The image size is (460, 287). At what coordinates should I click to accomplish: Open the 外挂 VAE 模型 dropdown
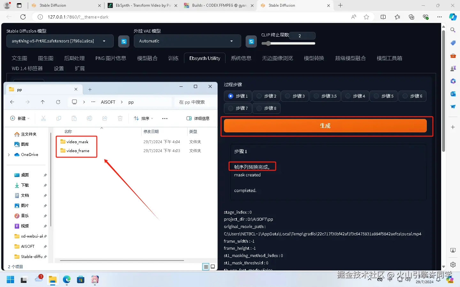click(188, 41)
